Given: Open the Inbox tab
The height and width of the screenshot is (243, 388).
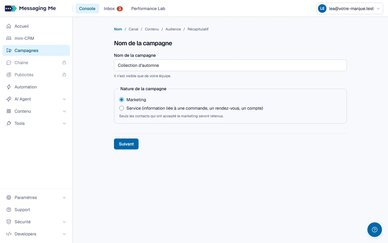Looking at the screenshot, I should pyautogui.click(x=113, y=9).
